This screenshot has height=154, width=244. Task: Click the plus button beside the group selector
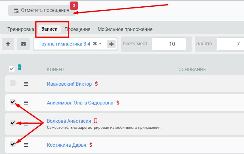coord(111,44)
